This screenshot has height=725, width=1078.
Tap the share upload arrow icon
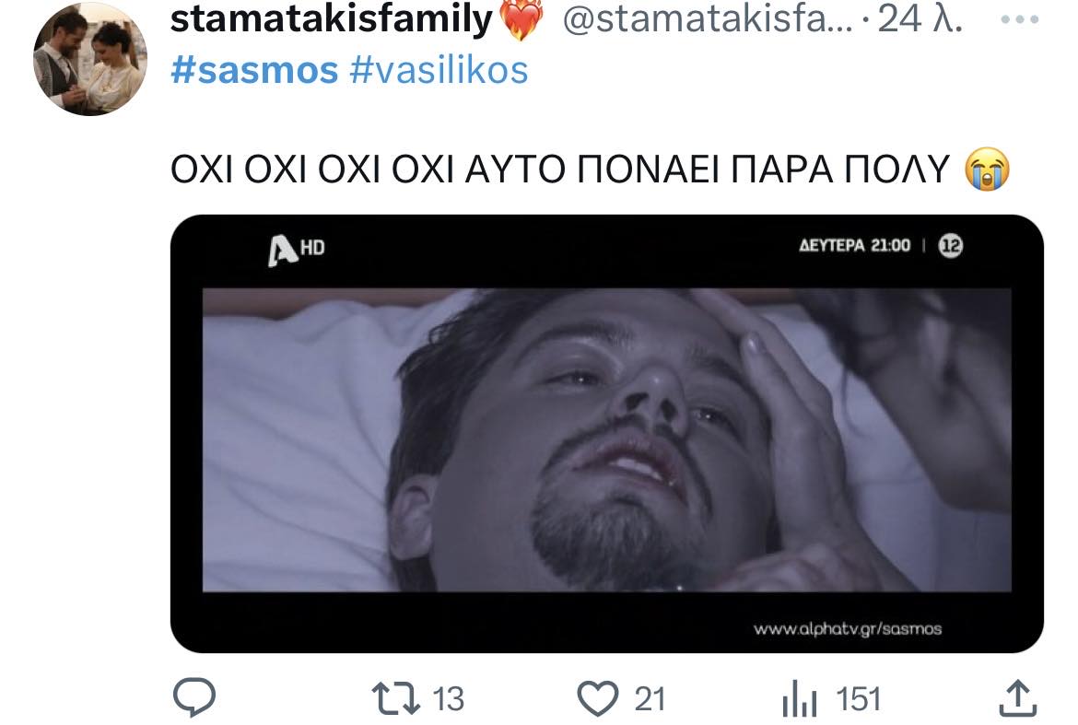(1014, 697)
